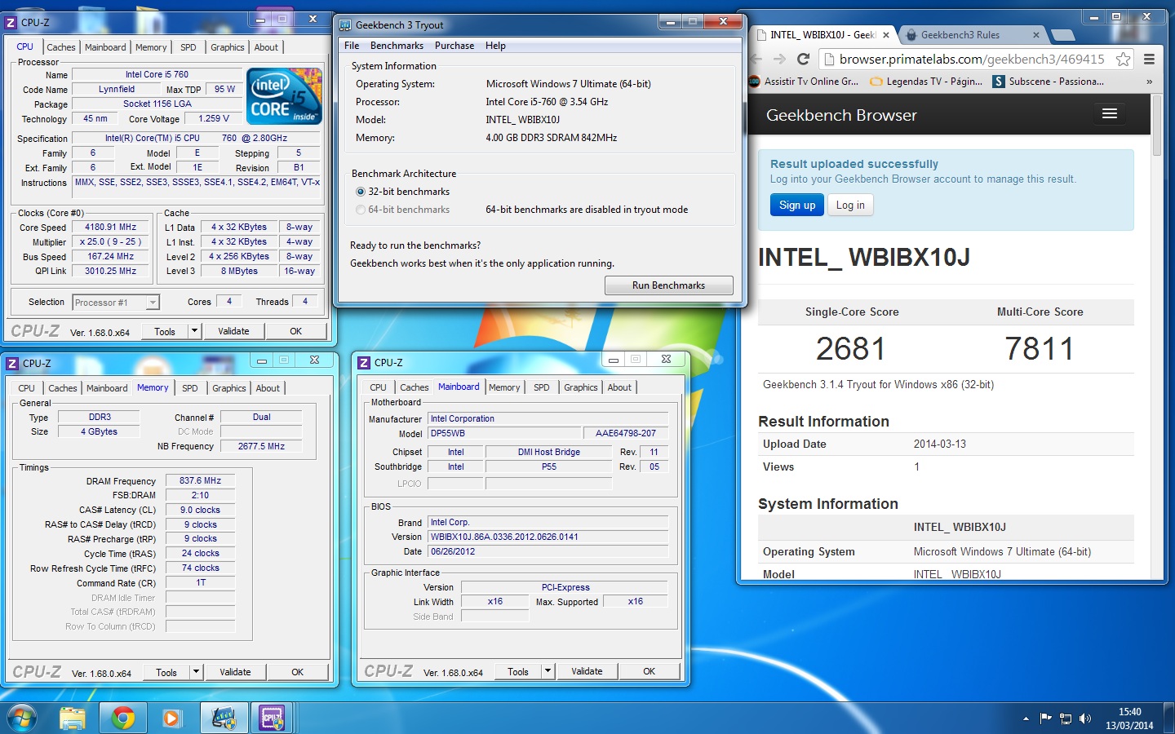Open the Purchase menu in Geekbench
1175x734 pixels.
tap(454, 46)
